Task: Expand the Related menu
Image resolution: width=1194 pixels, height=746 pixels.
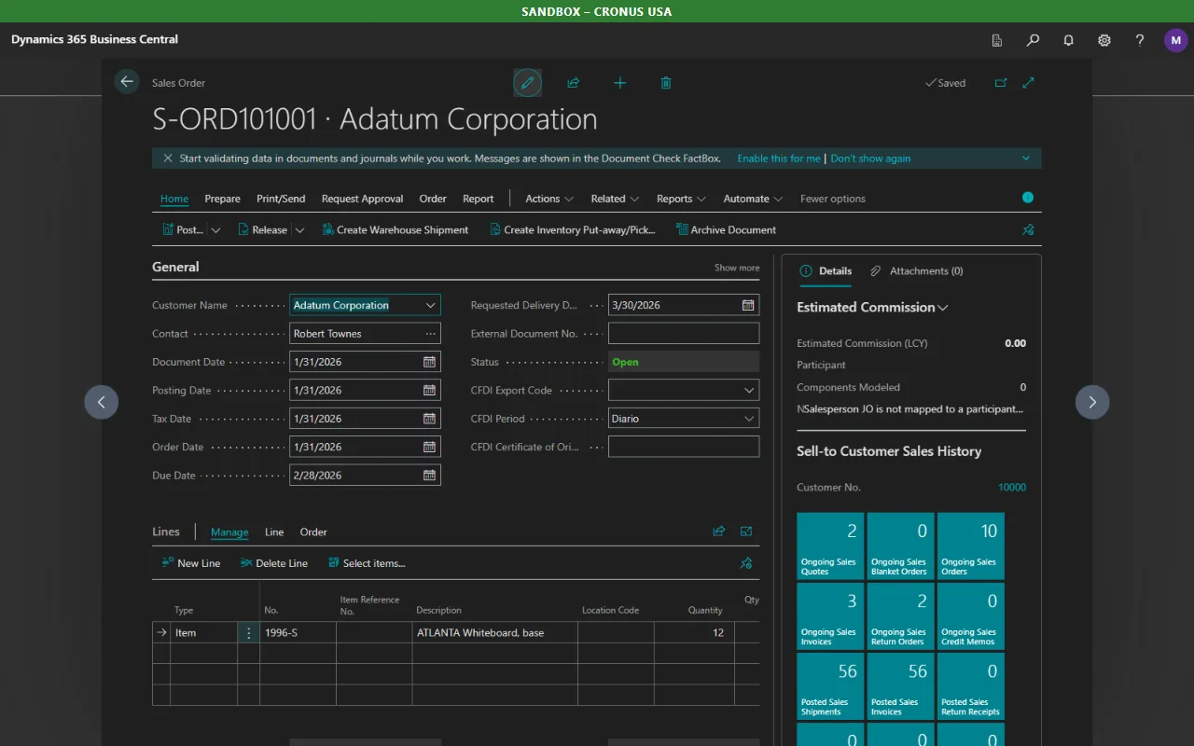Action: [615, 199]
